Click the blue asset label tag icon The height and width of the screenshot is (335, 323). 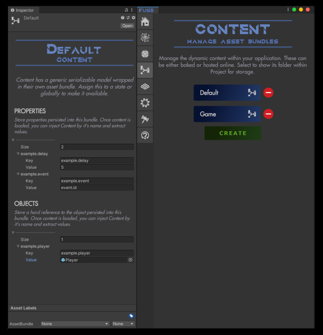pyautogui.click(x=131, y=316)
